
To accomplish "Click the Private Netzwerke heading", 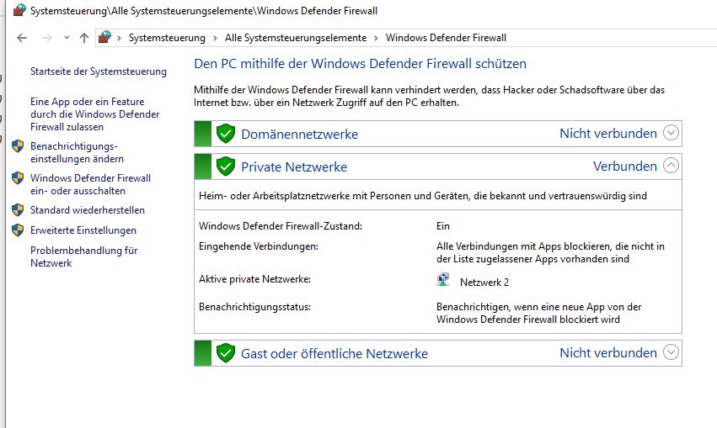I will point(294,167).
